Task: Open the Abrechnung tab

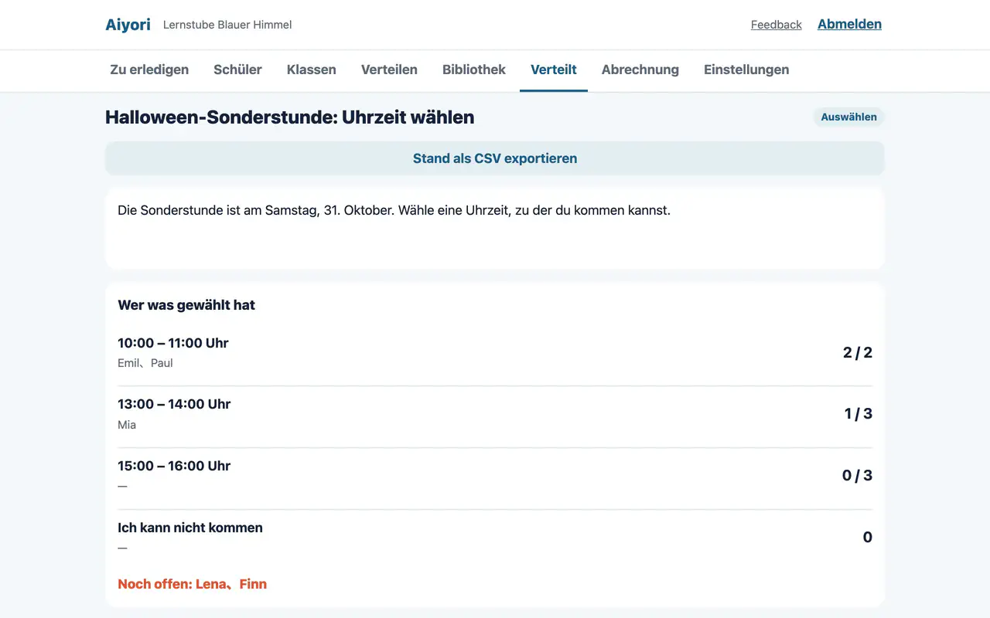Action: [640, 70]
